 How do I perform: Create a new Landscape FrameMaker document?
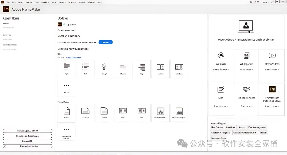click(85, 113)
